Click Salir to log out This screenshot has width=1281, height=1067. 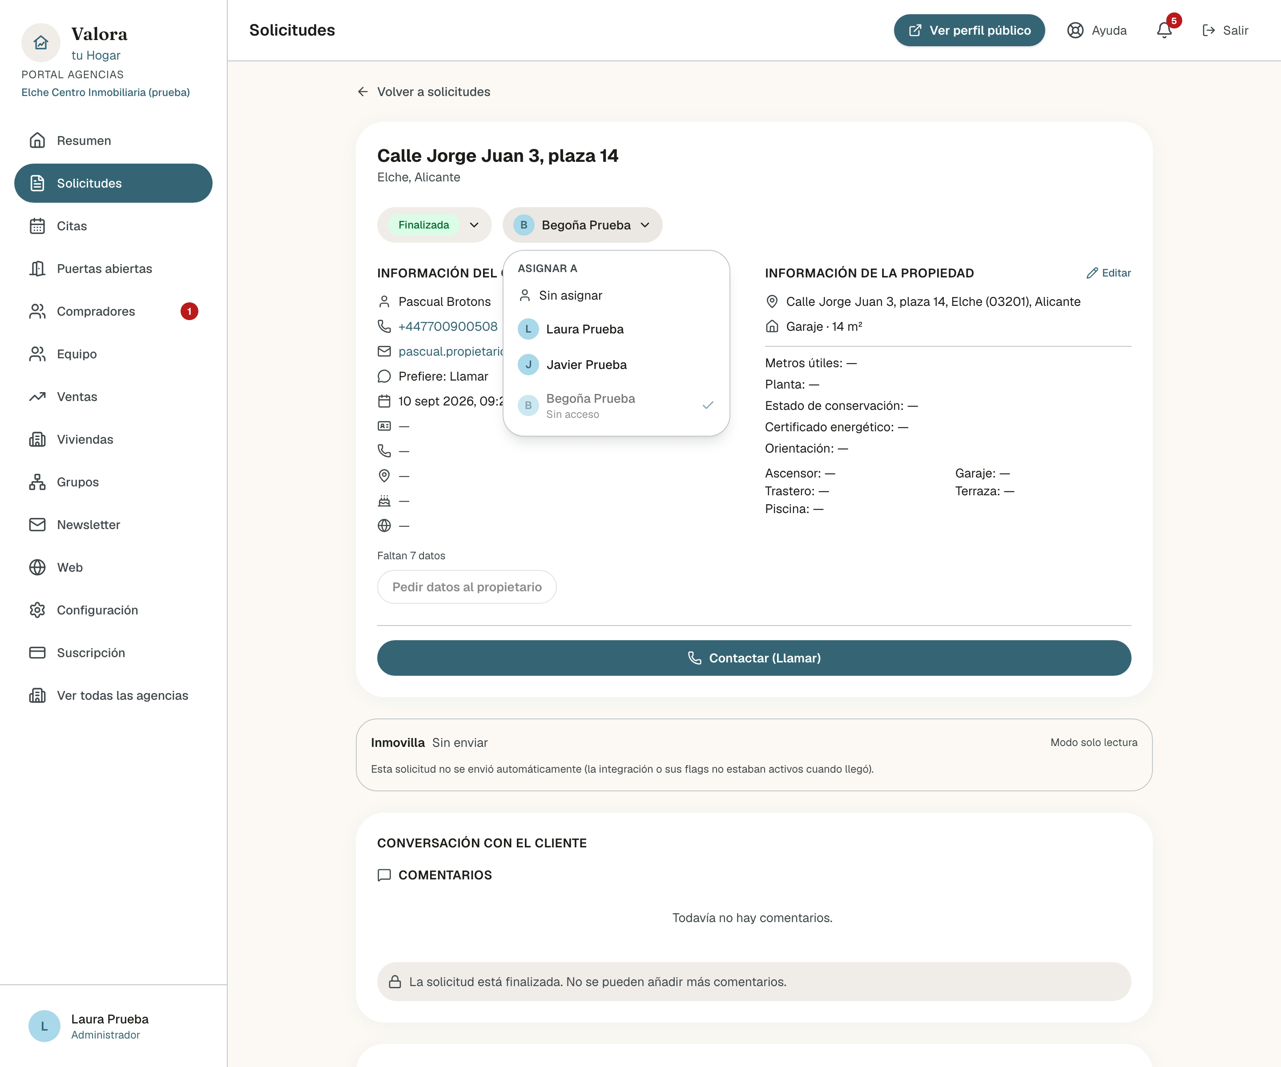[1225, 31]
